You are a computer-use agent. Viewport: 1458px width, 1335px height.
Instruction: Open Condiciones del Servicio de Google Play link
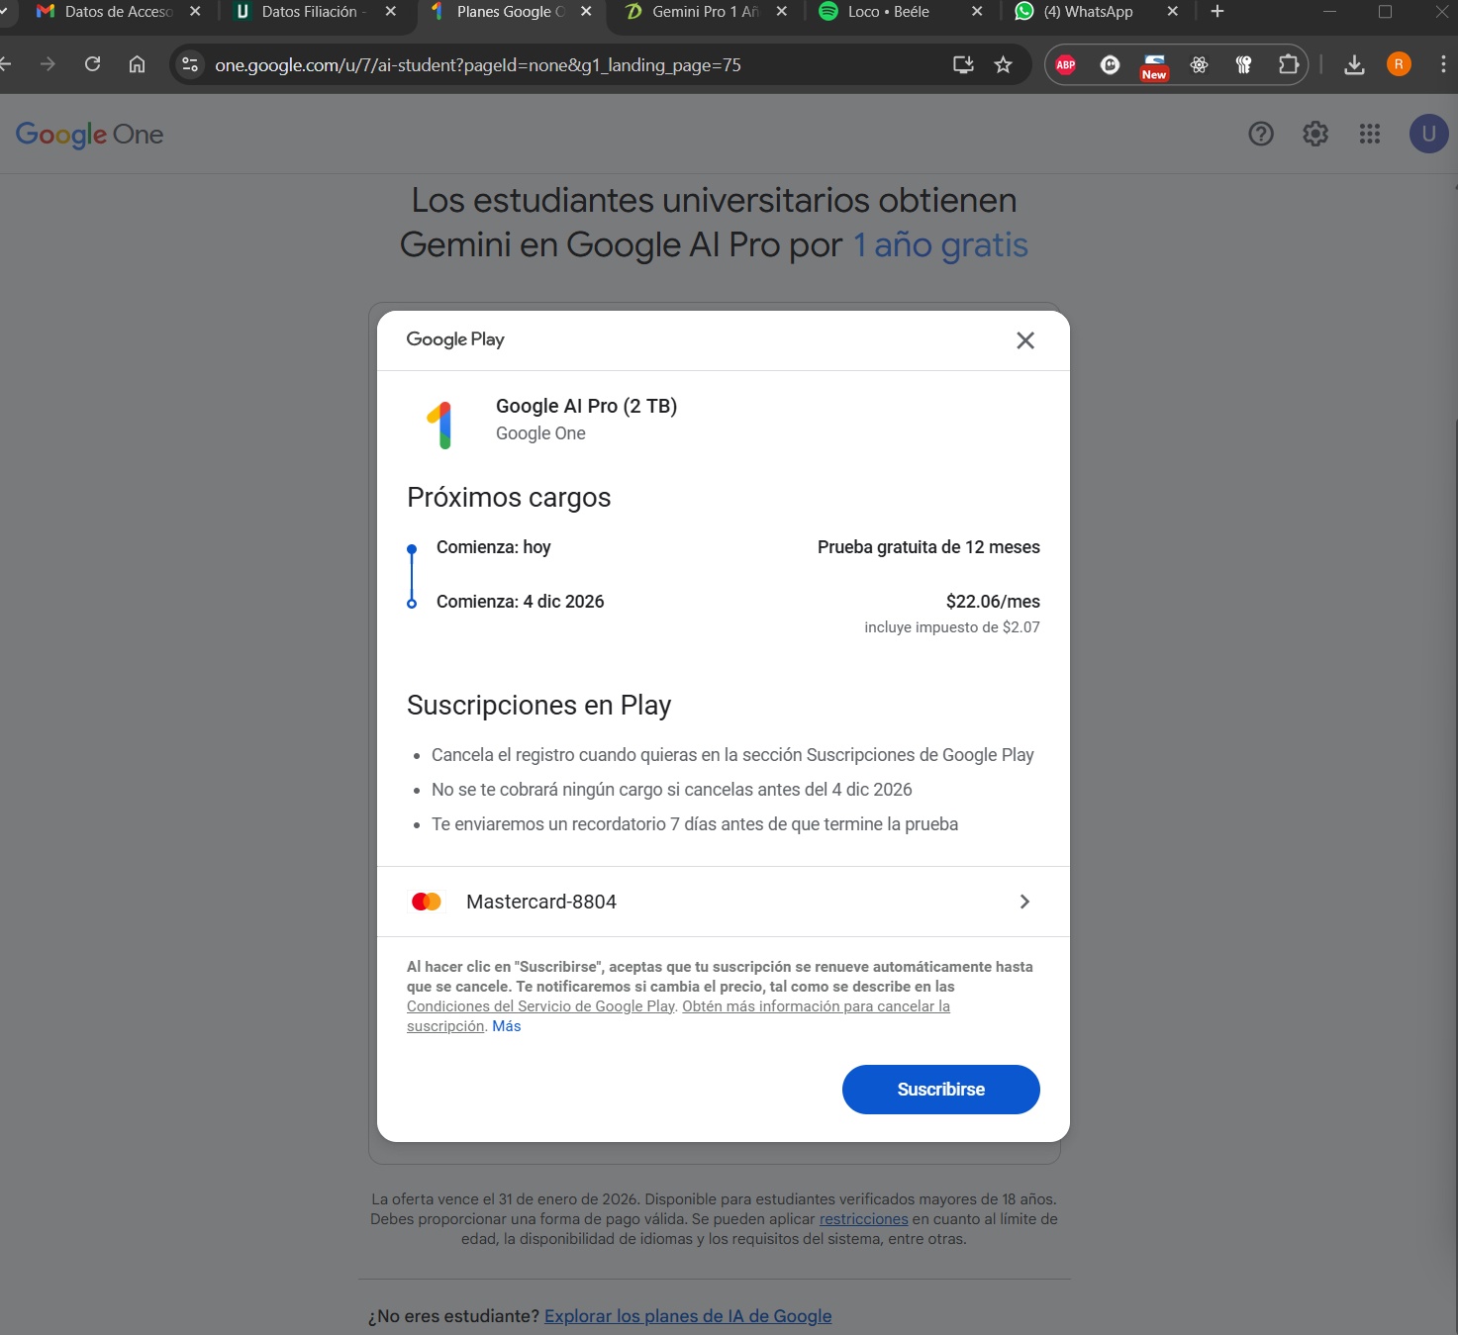[540, 1006]
